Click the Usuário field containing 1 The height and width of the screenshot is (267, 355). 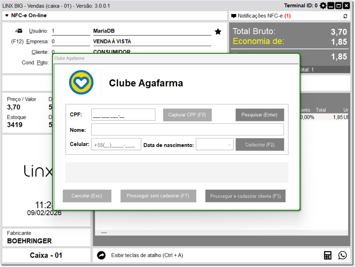[x=71, y=32]
